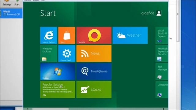Open the Control Panel gear tile
Image resolution: width=196 pixels, height=110 pixels.
(67, 53)
